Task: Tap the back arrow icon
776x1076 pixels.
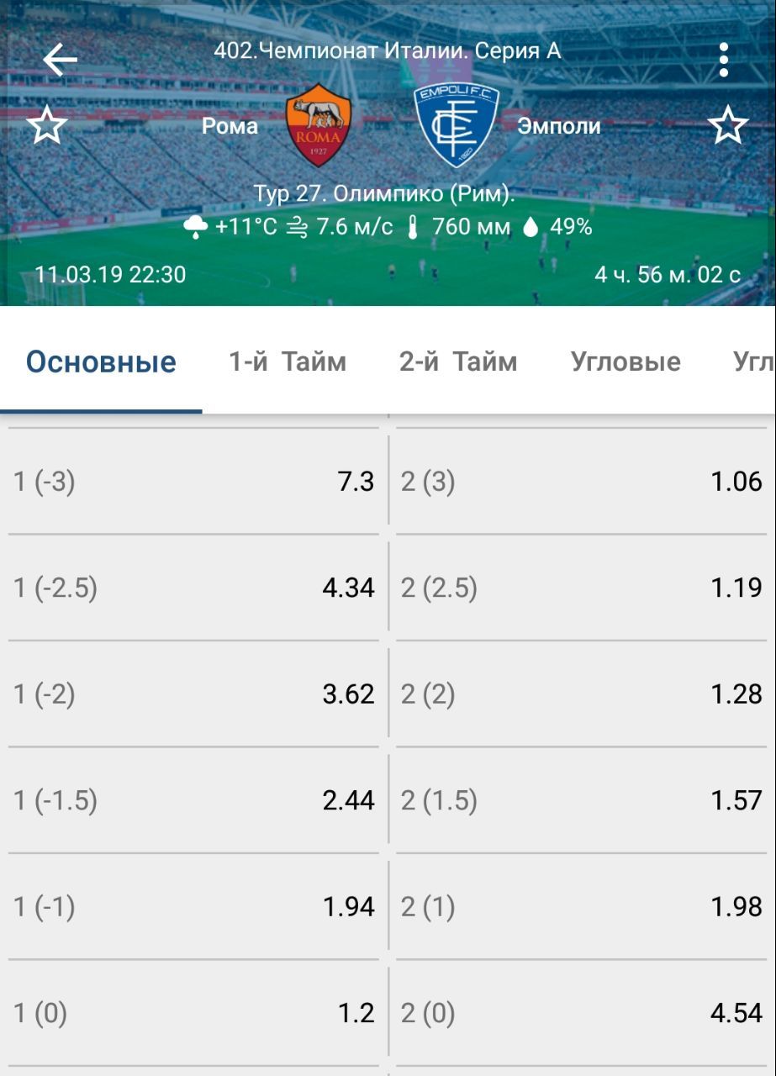Action: (x=60, y=60)
